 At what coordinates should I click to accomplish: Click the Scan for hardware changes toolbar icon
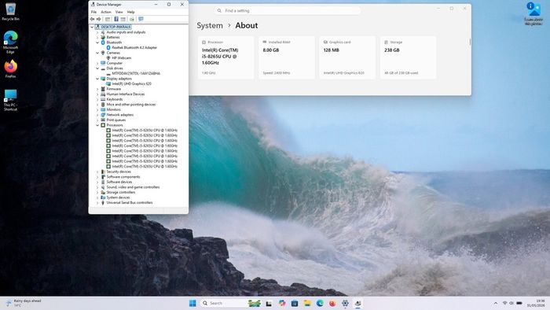pos(141,20)
